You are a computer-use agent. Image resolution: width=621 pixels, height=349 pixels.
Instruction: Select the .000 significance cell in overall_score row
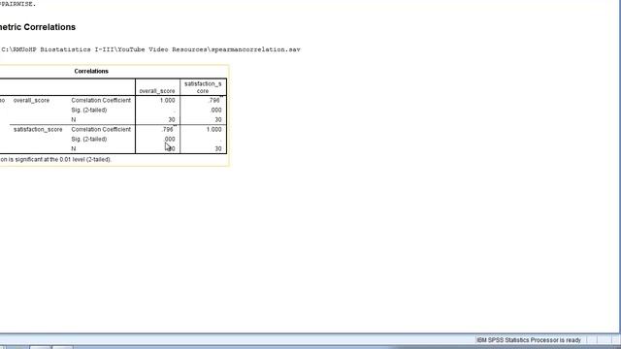(x=215, y=110)
